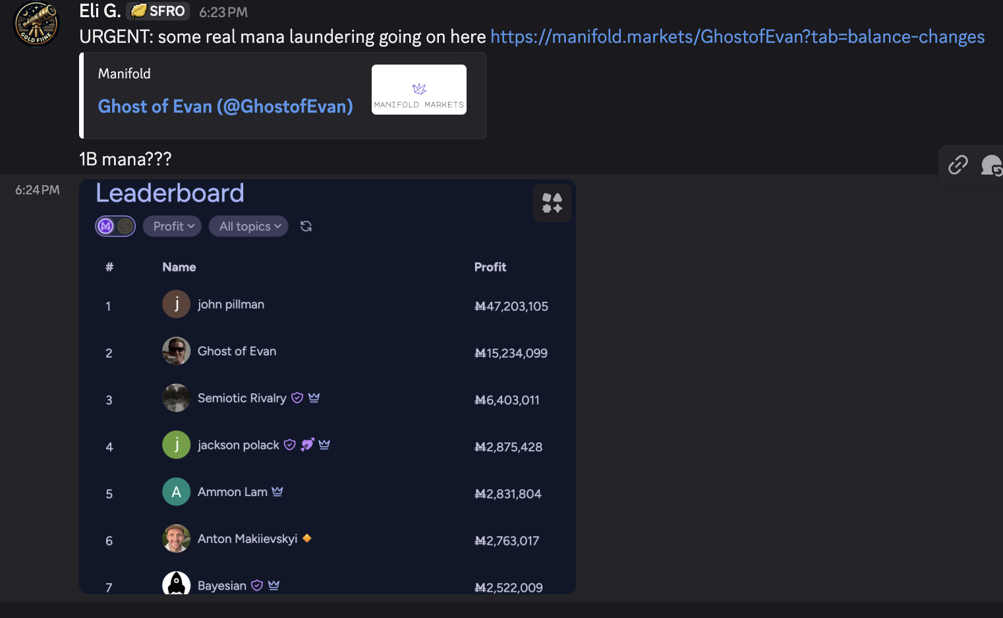This screenshot has height=618, width=1003.
Task: Open the manifold.markets GhostofEvan balance-changes link
Action: 737,36
